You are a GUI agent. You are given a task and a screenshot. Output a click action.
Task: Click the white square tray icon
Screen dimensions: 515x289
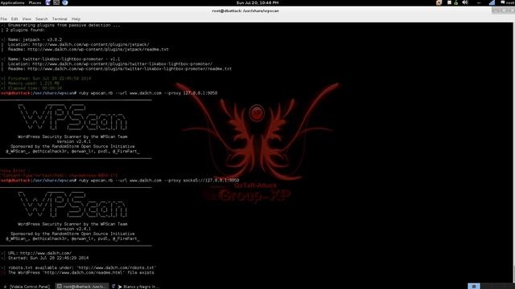tap(449, 2)
